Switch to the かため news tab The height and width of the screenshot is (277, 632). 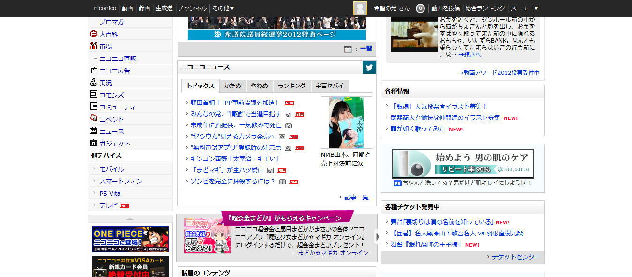(233, 86)
